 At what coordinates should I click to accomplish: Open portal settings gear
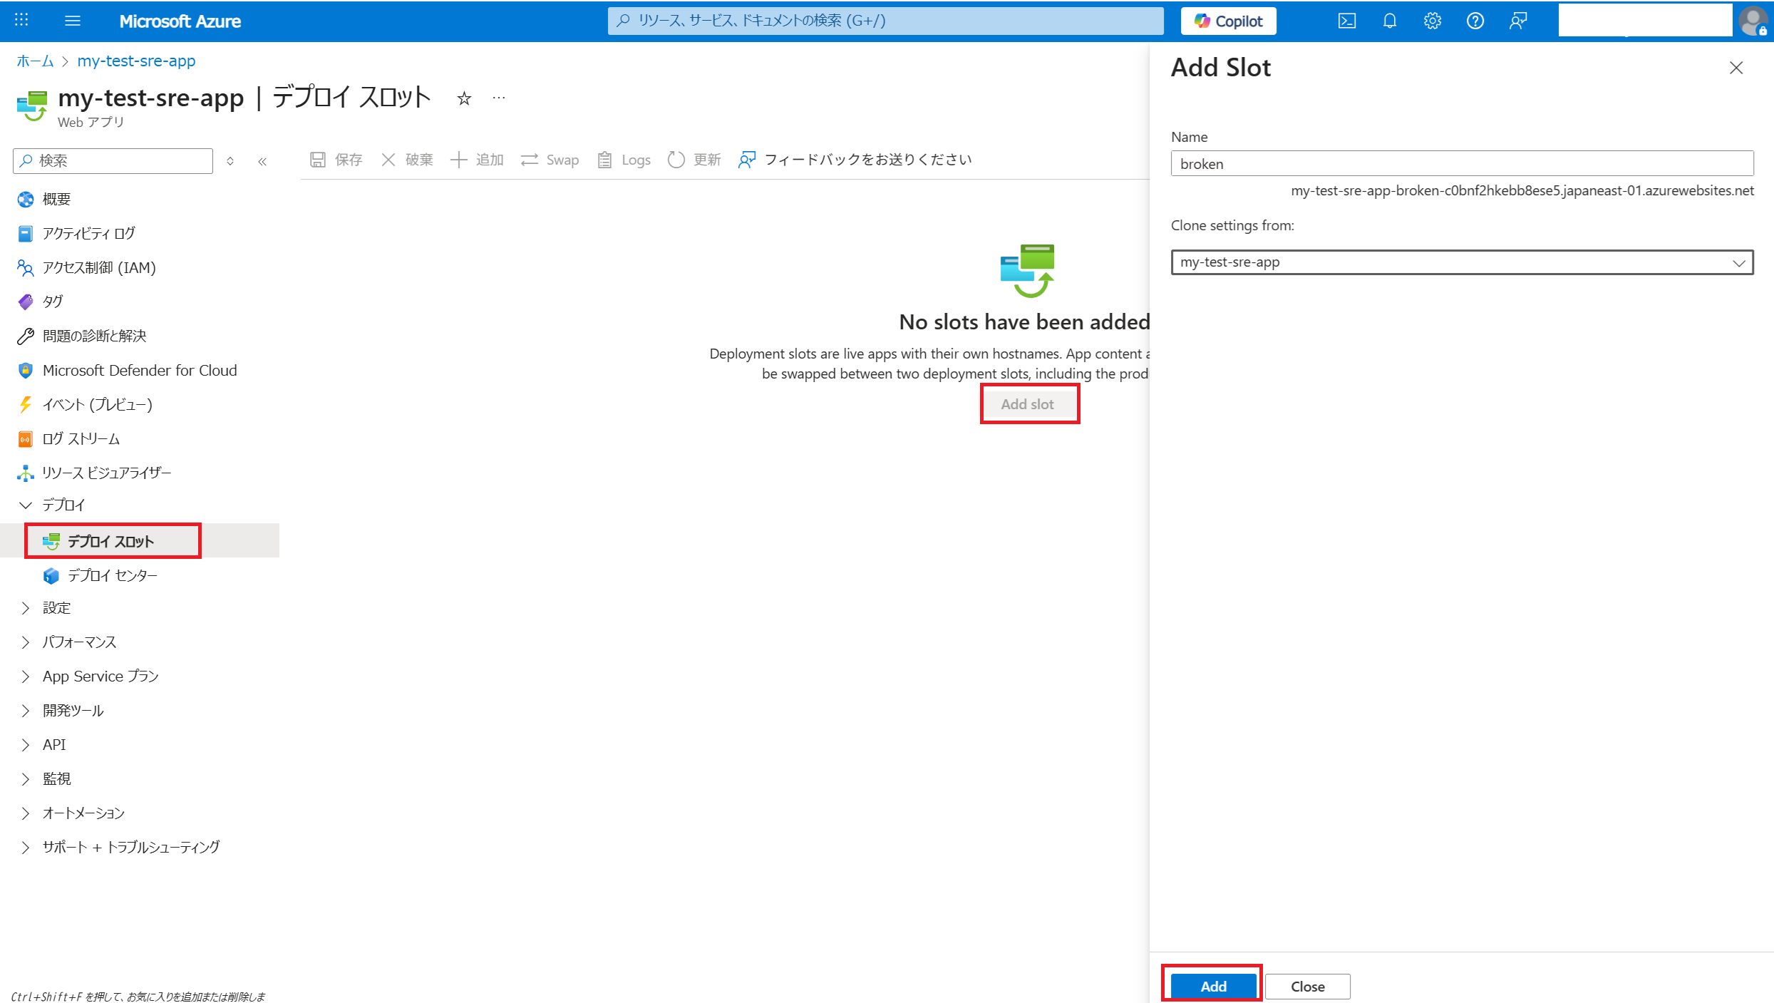tap(1432, 21)
